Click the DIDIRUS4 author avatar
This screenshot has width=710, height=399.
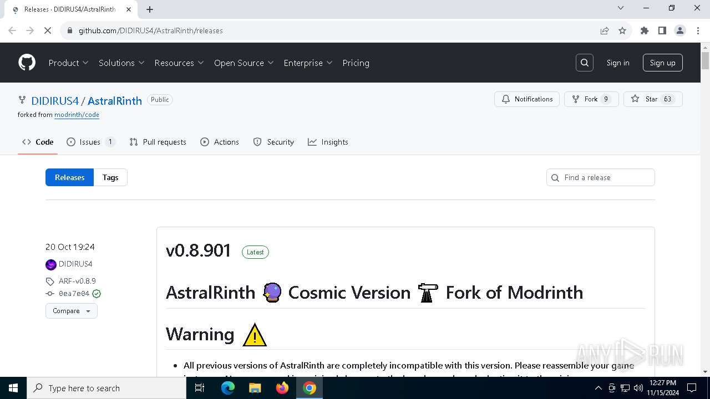pos(51,264)
